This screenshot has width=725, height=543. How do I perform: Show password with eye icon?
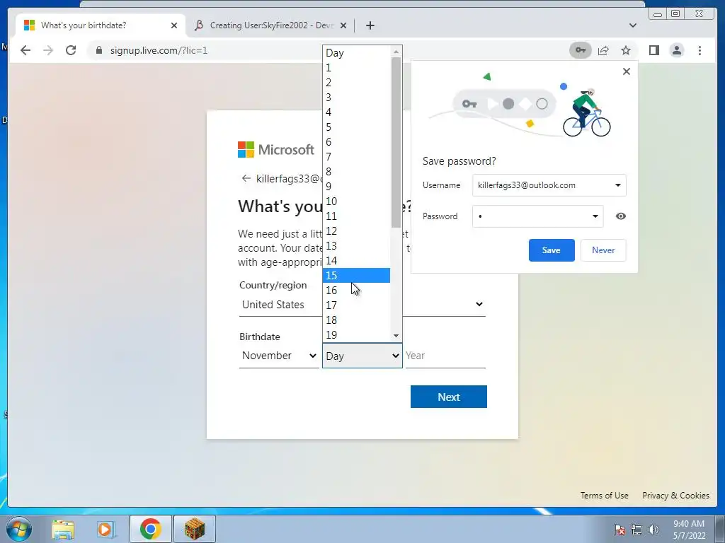click(x=621, y=216)
